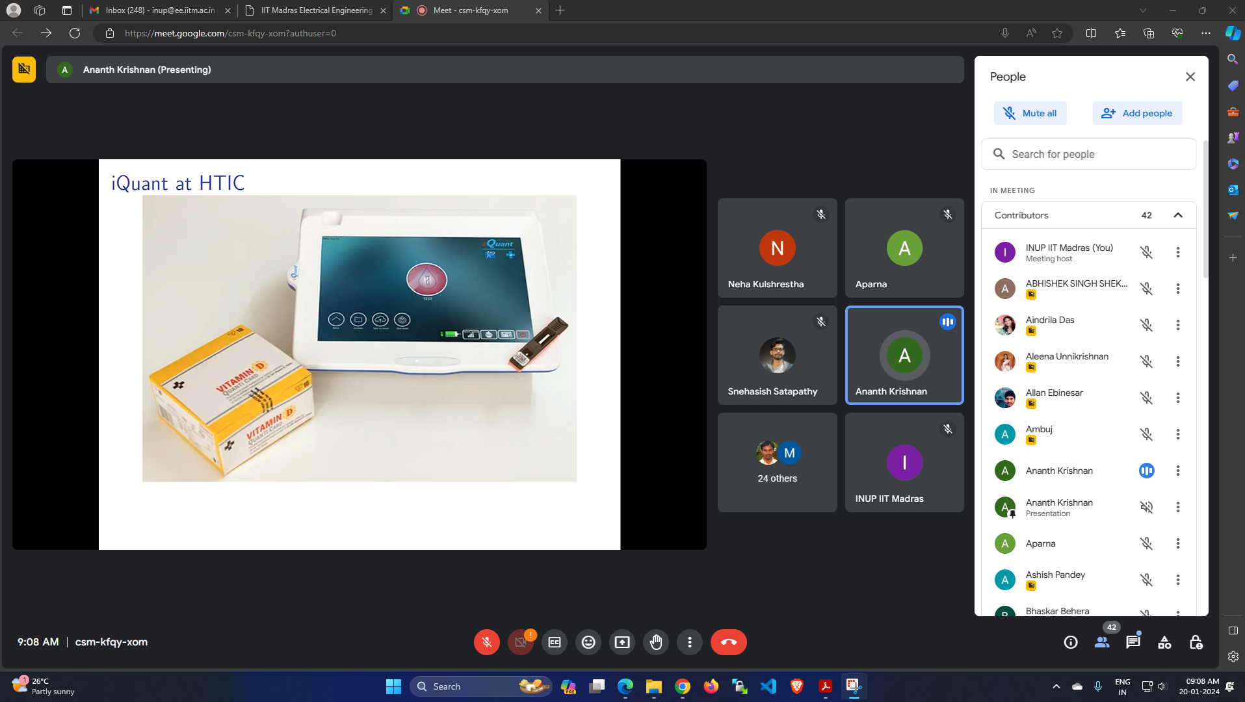Open more options for Ashish Pandey
The height and width of the screenshot is (702, 1245).
click(x=1178, y=580)
